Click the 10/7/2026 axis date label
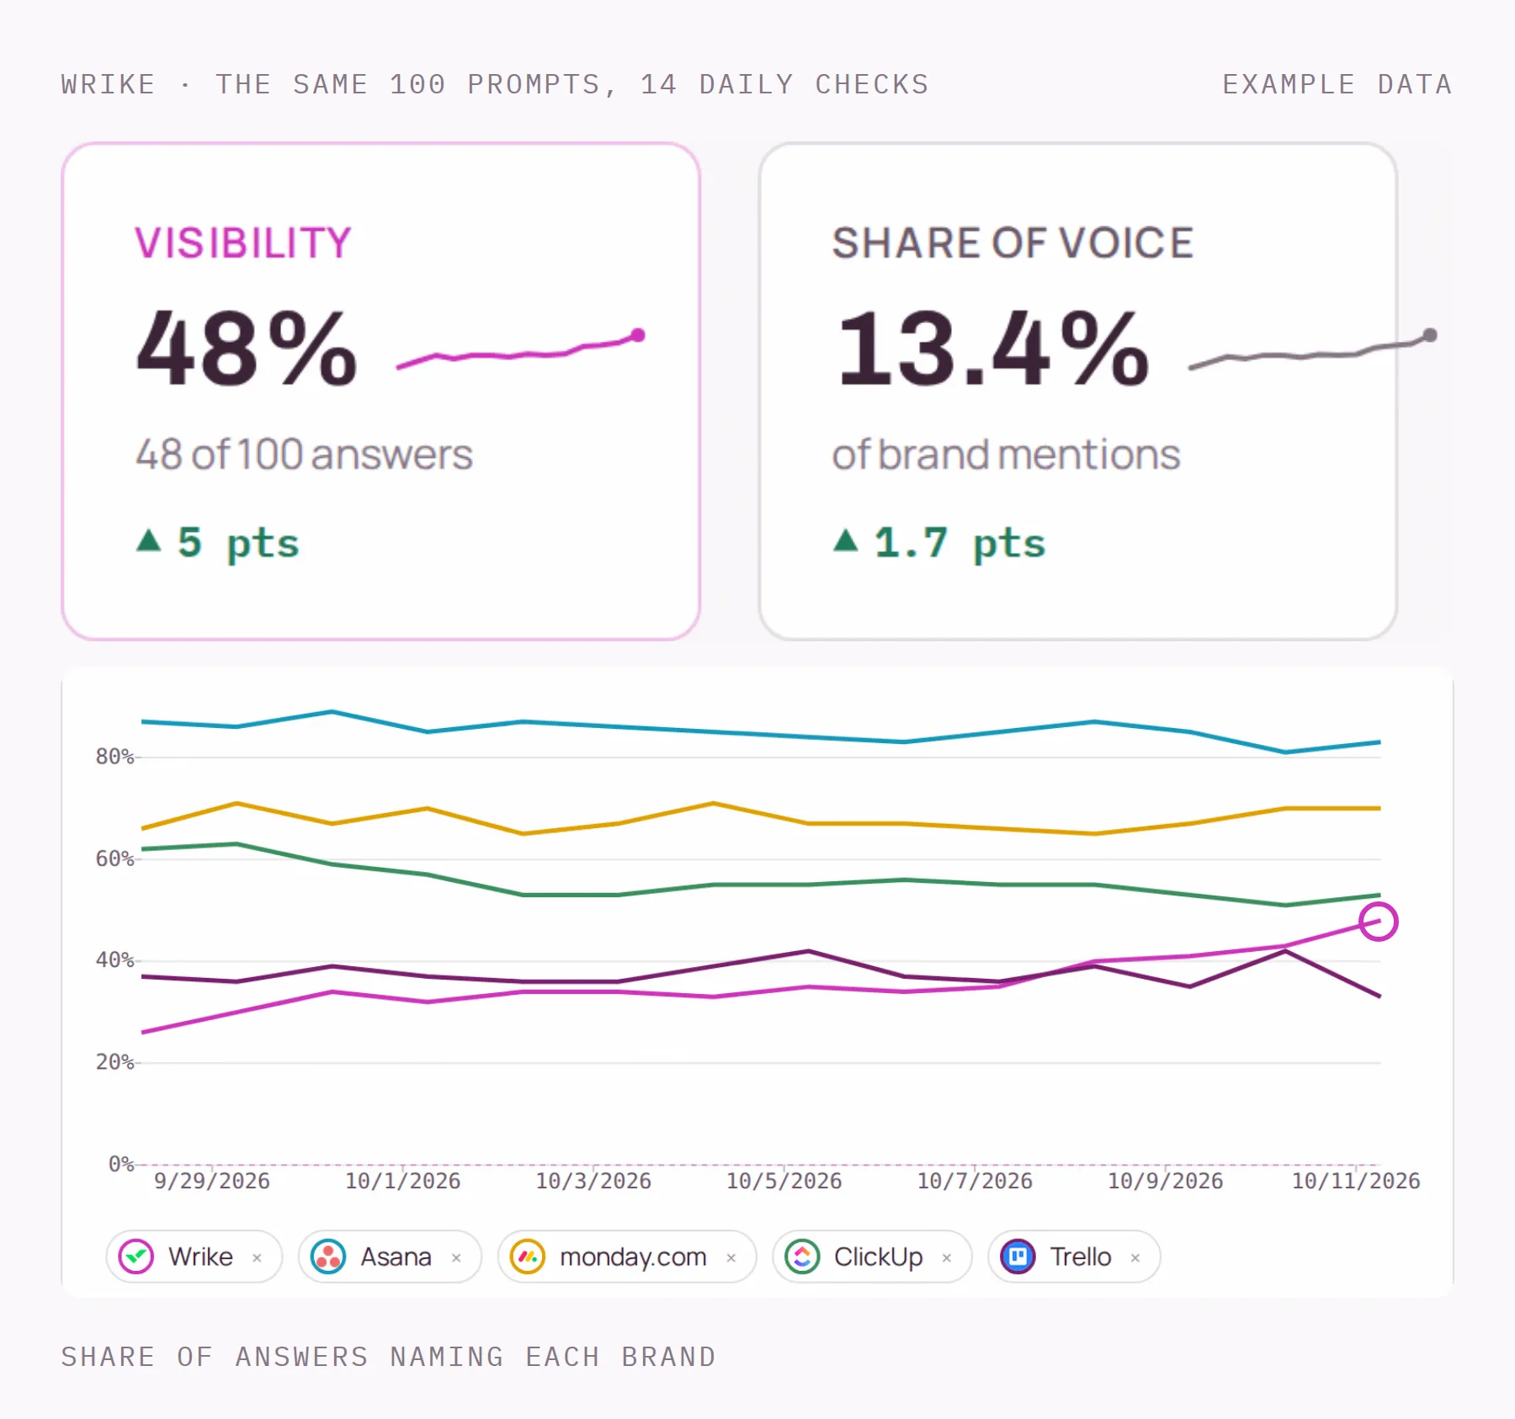1515x1419 pixels. (975, 1181)
